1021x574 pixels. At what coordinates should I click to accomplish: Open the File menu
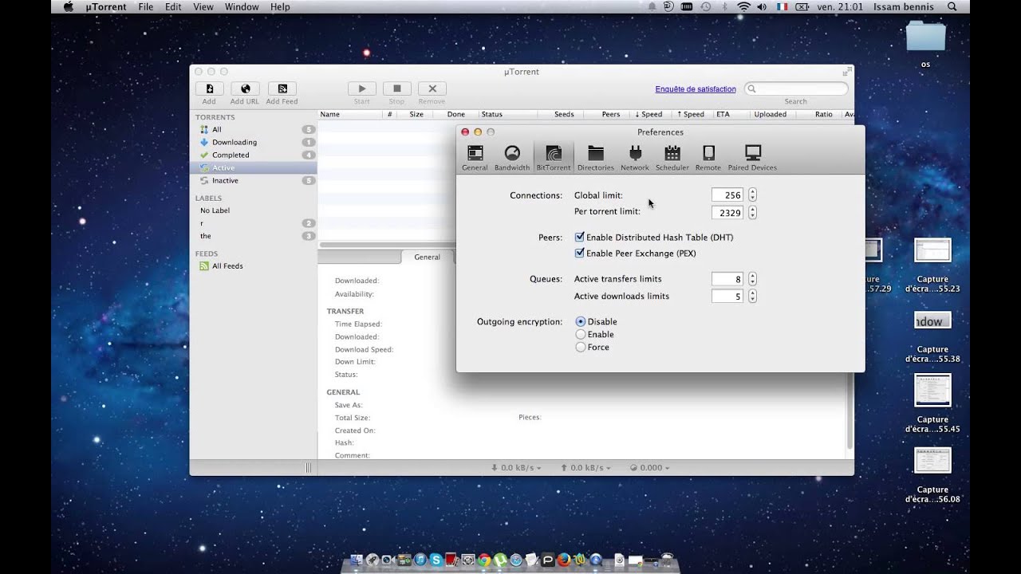coord(146,6)
